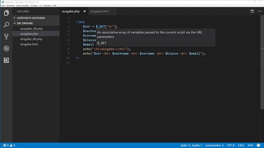Select ausgabe.php in the explorer
Screen dimensions: 264x148
pyautogui.click(x=29, y=34)
